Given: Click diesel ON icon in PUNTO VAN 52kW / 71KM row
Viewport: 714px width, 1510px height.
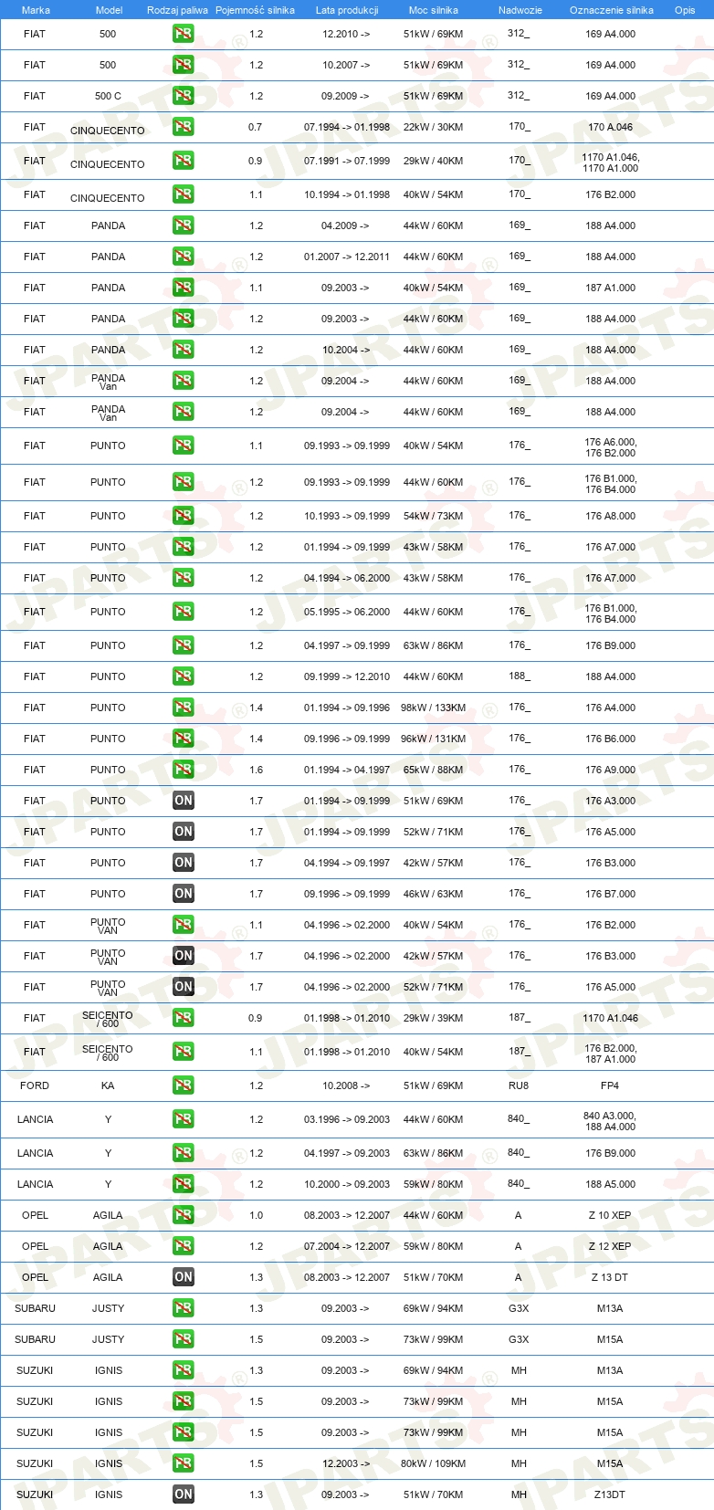Looking at the screenshot, I should coord(184,987).
